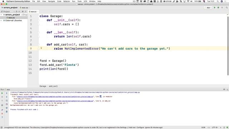Open the Window menu
The width and height of the screenshot is (229, 129).
click(x=92, y=1)
